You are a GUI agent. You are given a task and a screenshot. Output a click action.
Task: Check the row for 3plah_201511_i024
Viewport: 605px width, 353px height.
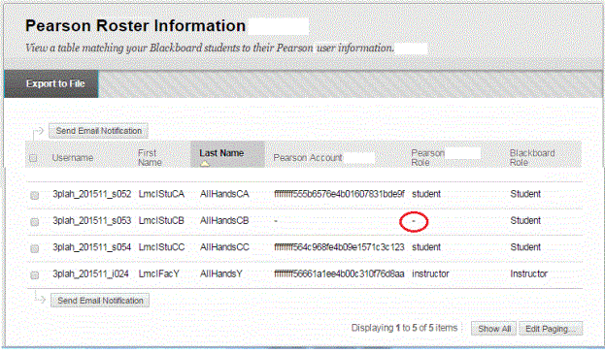pyautogui.click(x=35, y=274)
